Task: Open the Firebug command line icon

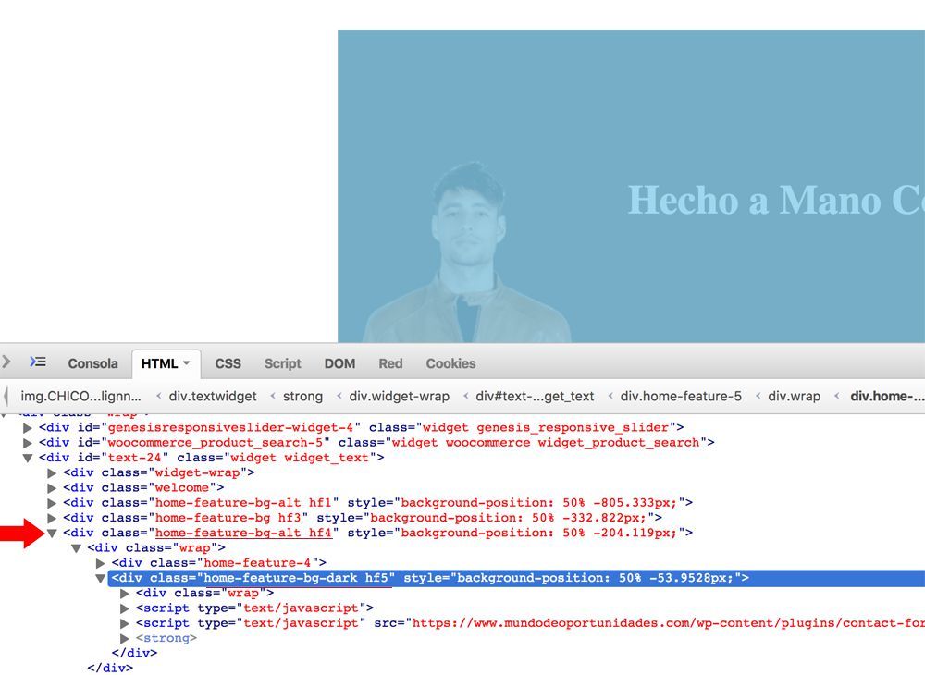Action: pos(38,362)
